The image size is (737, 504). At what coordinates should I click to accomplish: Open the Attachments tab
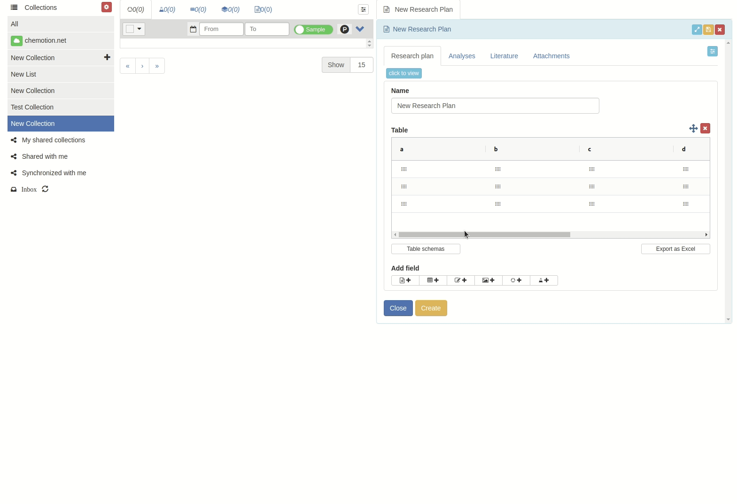[x=551, y=56]
